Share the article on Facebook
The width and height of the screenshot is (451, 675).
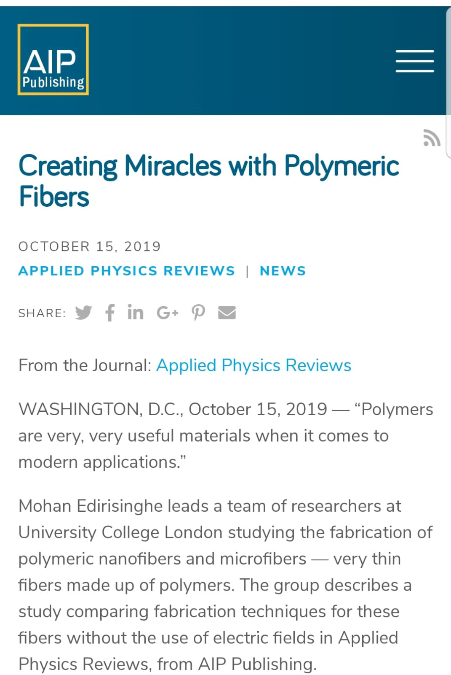point(110,313)
